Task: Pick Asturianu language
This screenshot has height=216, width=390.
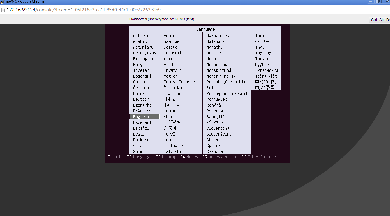Action: click(x=143, y=47)
